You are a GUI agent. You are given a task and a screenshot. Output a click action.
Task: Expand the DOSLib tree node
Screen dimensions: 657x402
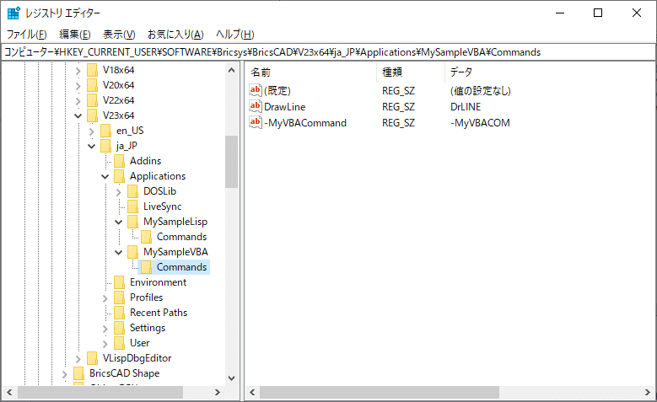coord(118,192)
